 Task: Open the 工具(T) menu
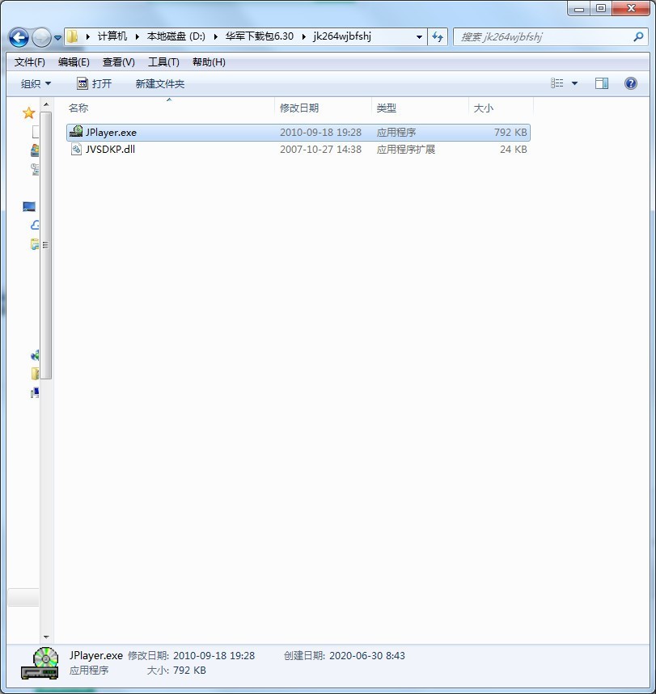[x=163, y=62]
